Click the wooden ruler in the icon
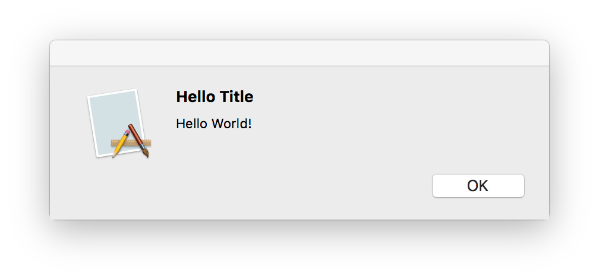The image size is (599, 279). (131, 143)
